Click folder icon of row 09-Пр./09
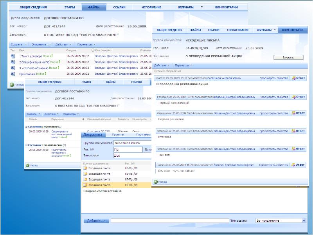This screenshot has width=313, height=235. click(x=85, y=185)
